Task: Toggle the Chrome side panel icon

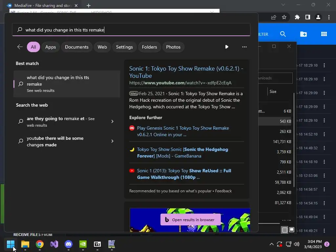Action: pos(308,17)
